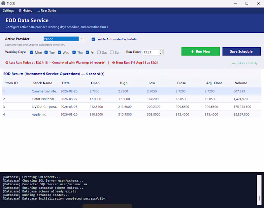
Task: Click Open value 212.6400
Action: click(x=96, y=107)
